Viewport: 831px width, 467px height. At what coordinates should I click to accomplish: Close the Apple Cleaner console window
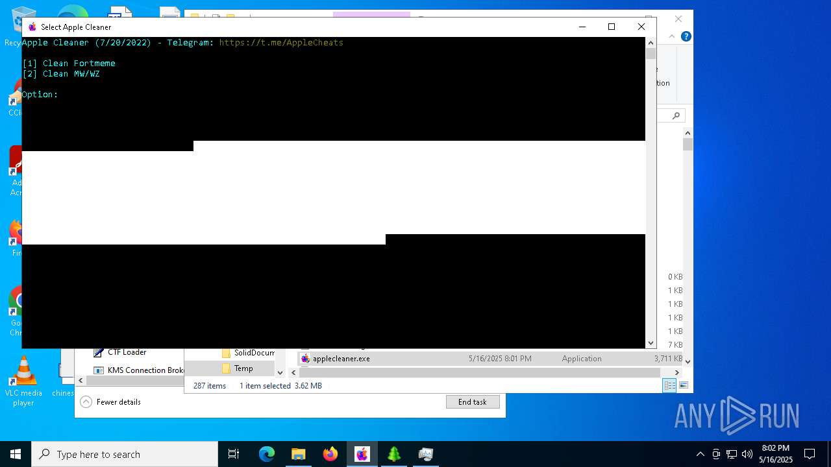tap(641, 27)
